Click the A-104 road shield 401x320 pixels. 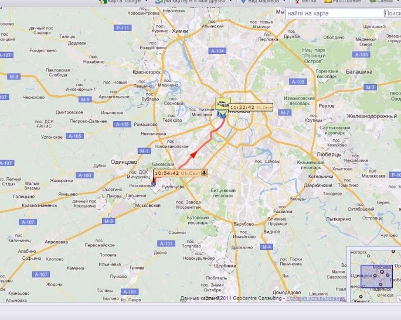(218, 51)
